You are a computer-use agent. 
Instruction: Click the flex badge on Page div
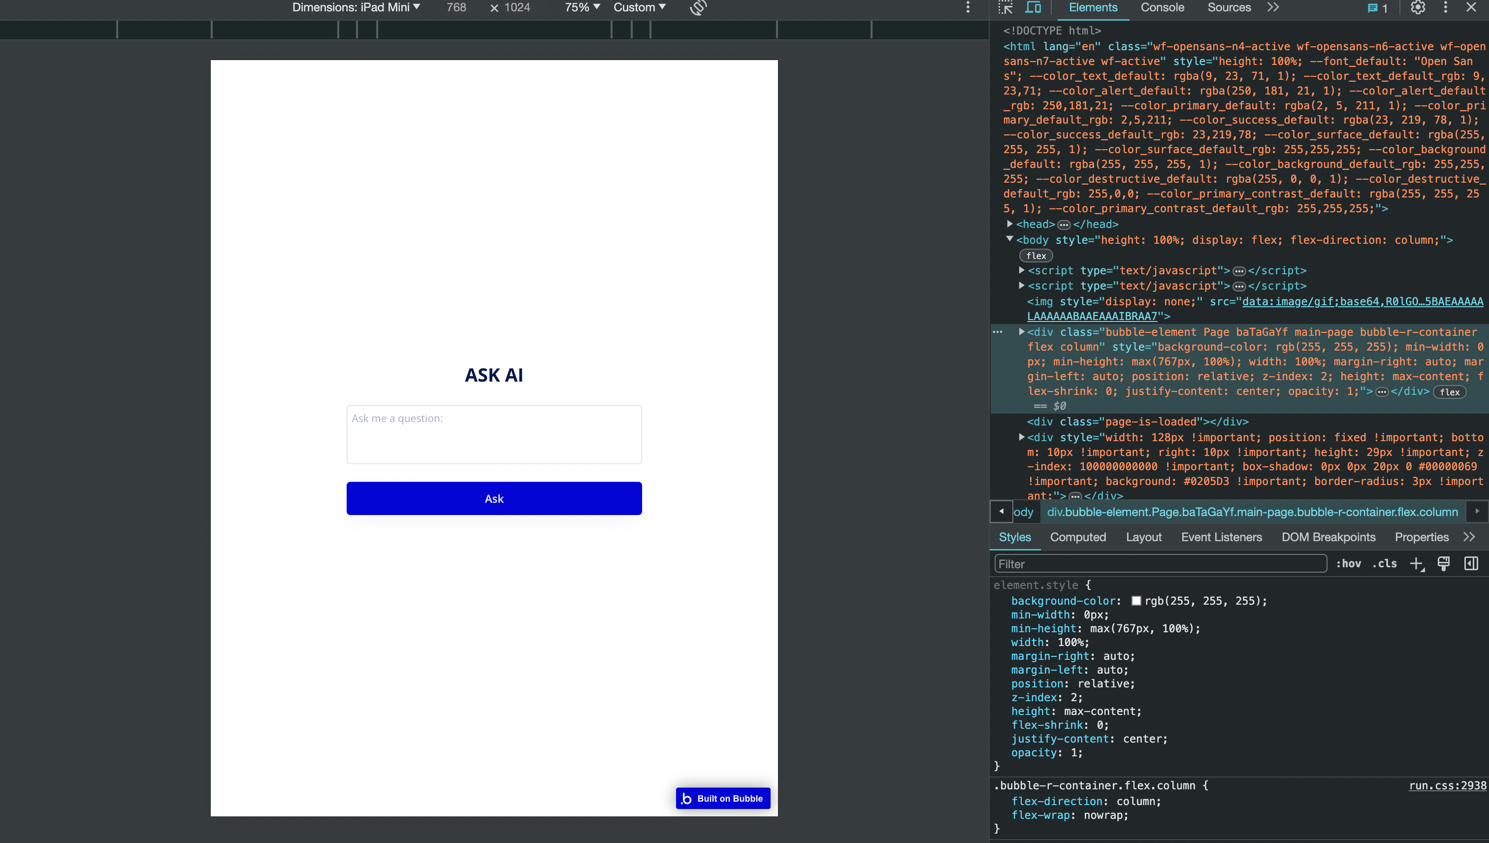tap(1449, 392)
